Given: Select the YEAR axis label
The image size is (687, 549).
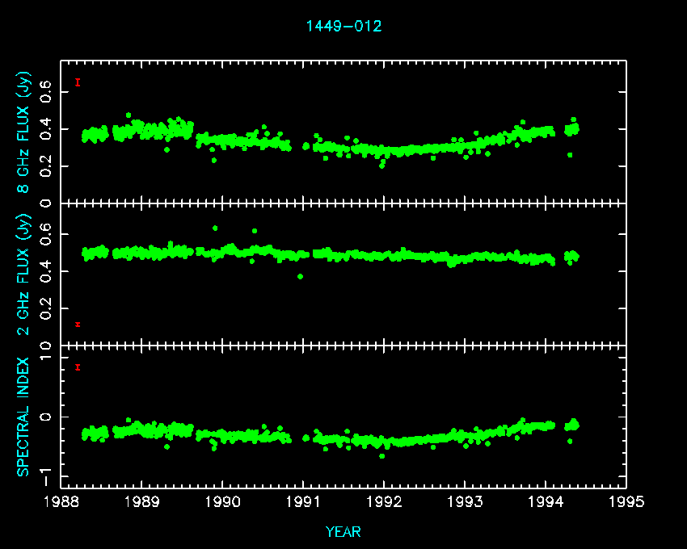Looking at the screenshot, I should [x=343, y=532].
